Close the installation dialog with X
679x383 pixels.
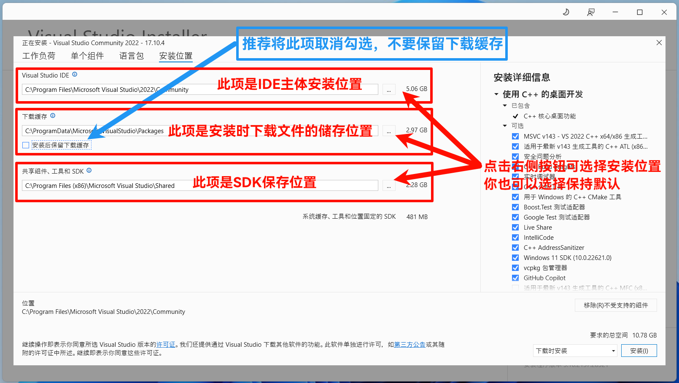click(x=659, y=43)
